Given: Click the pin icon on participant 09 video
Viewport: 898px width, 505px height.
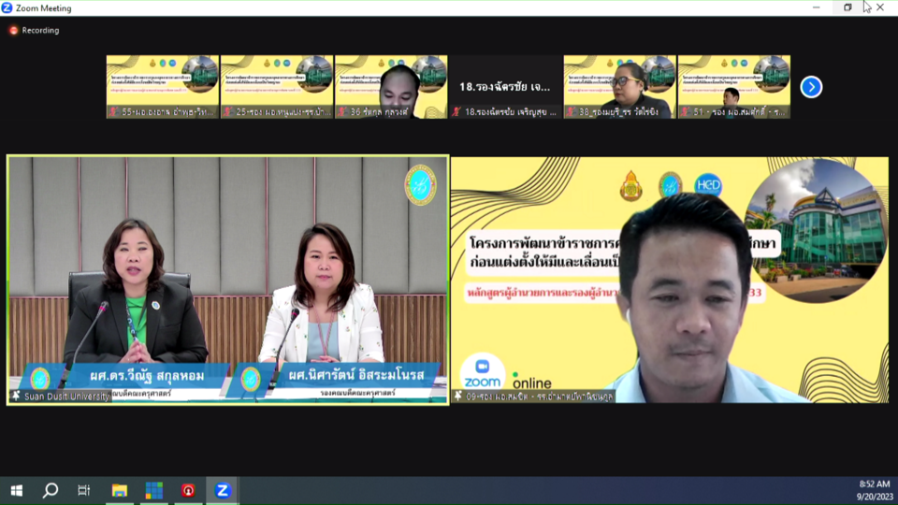Looking at the screenshot, I should 457,396.
